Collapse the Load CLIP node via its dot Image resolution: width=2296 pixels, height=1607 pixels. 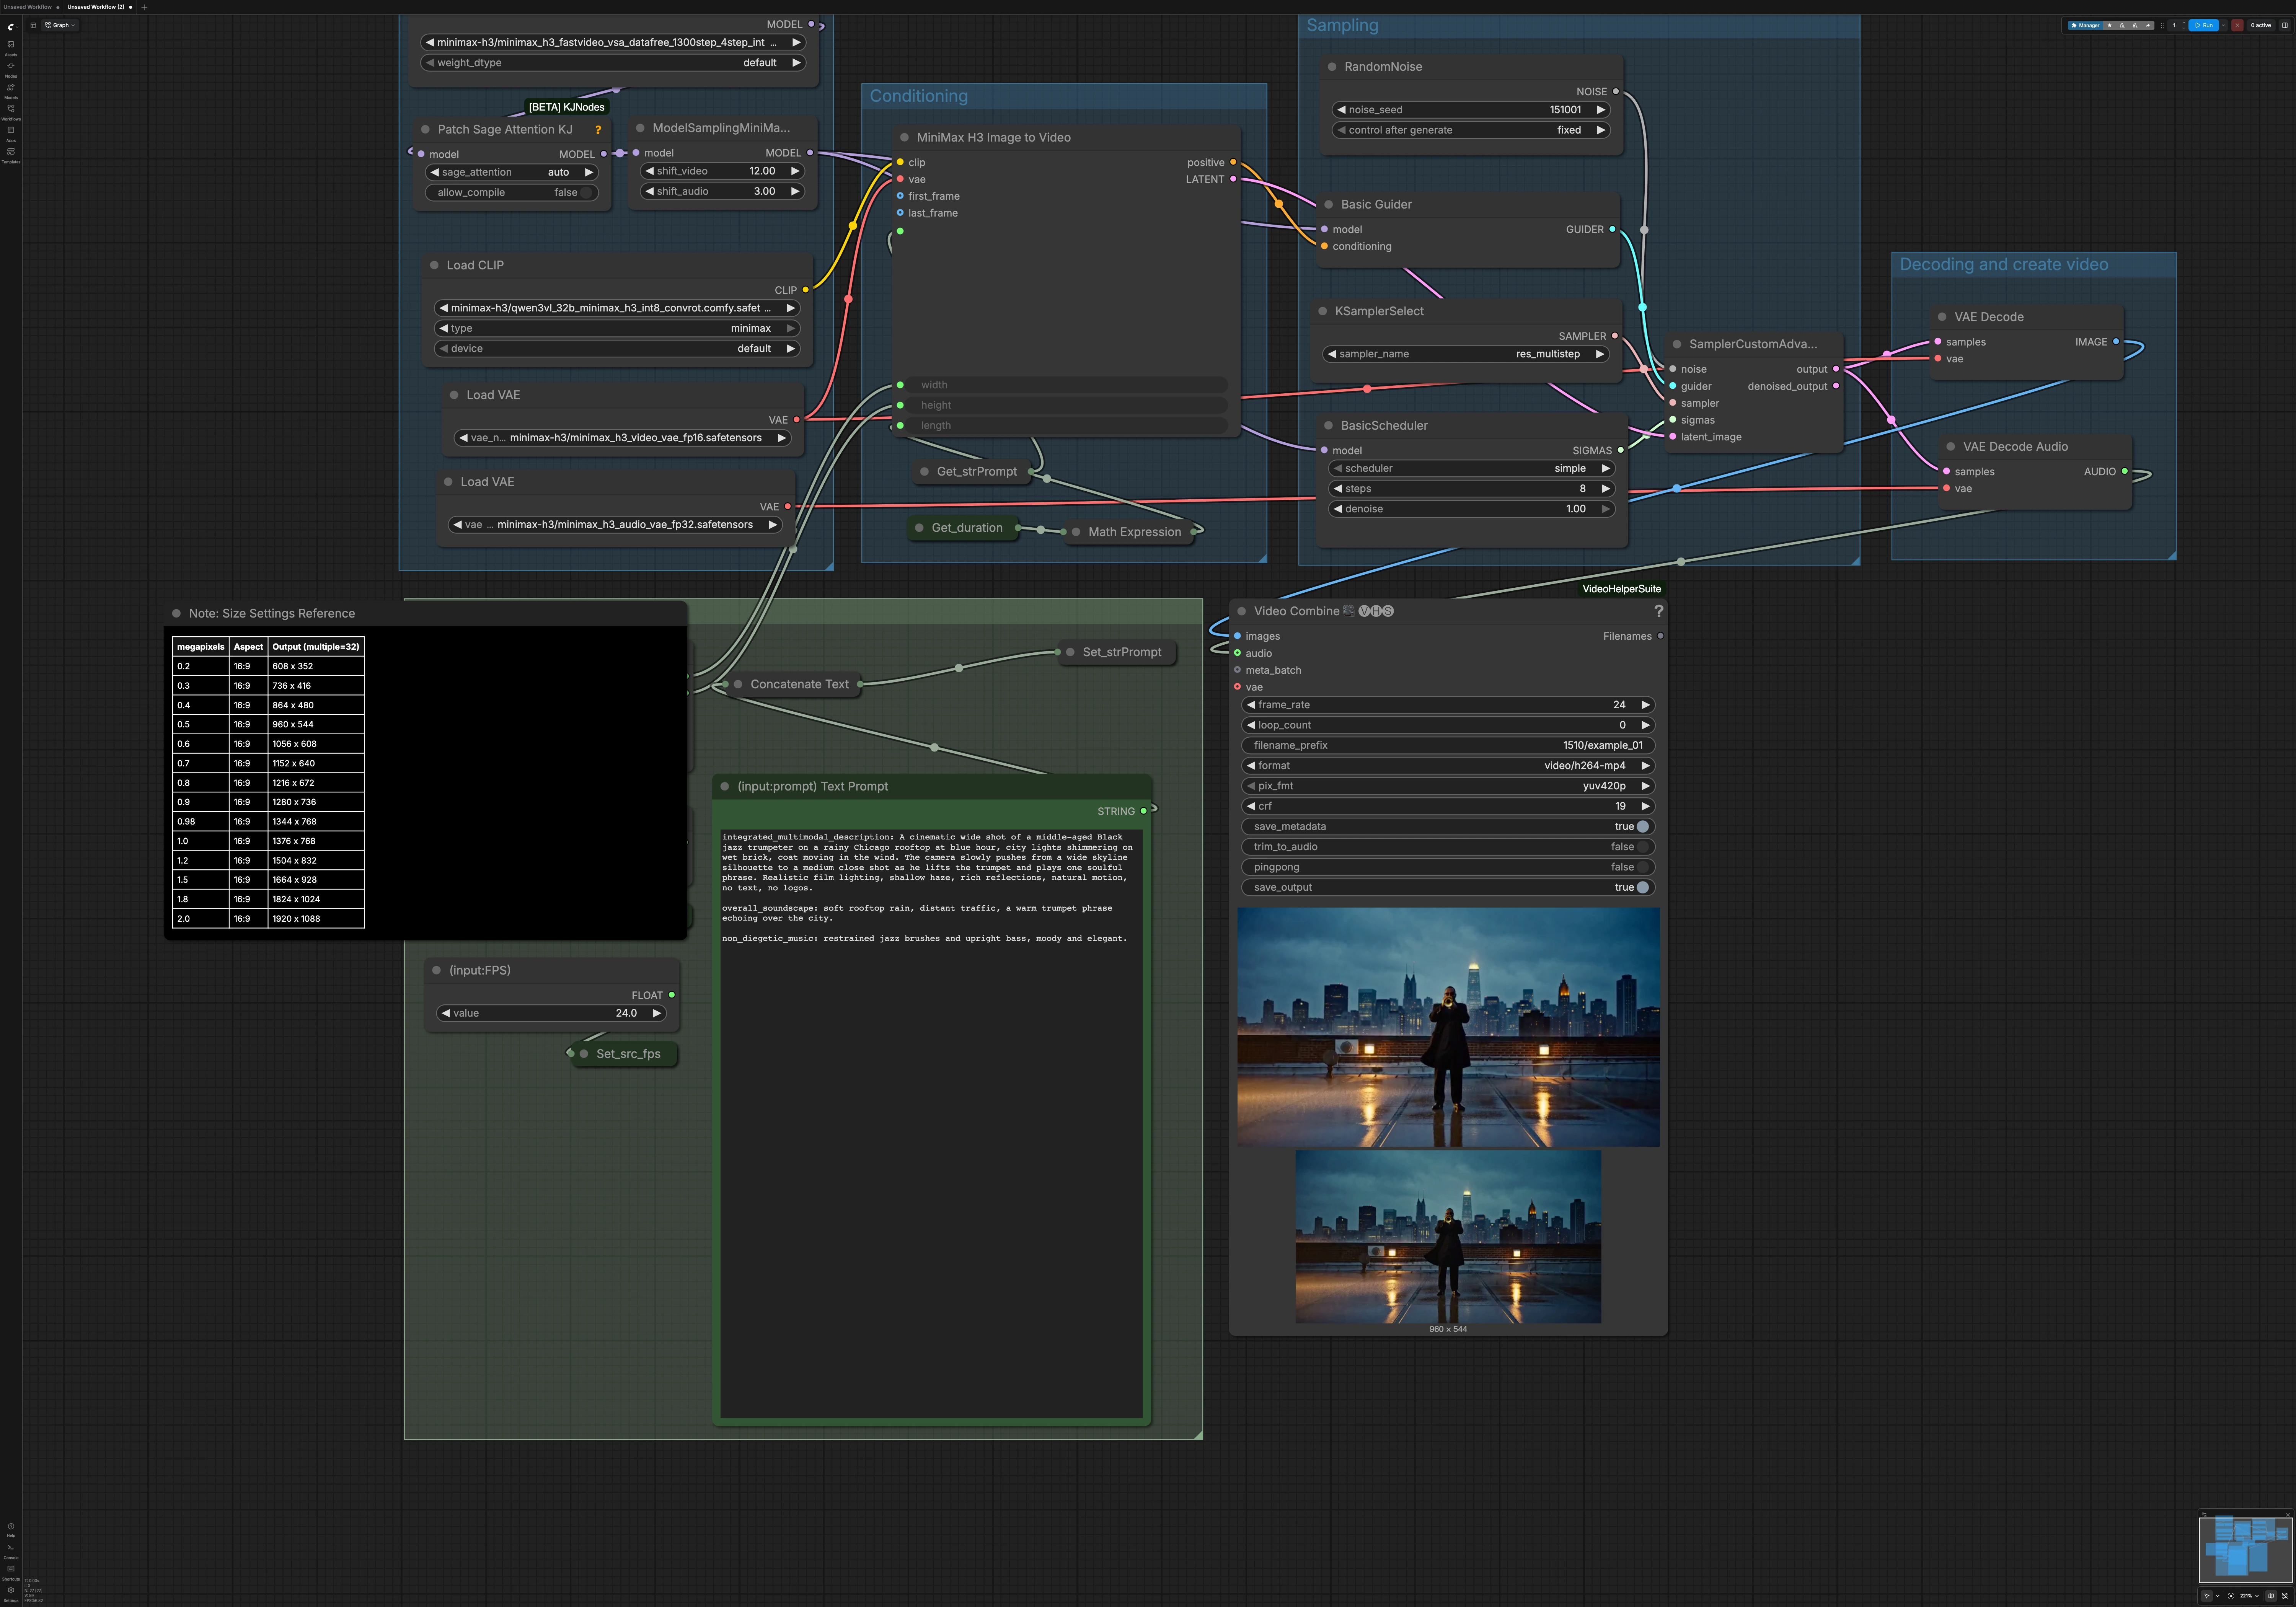coord(434,265)
